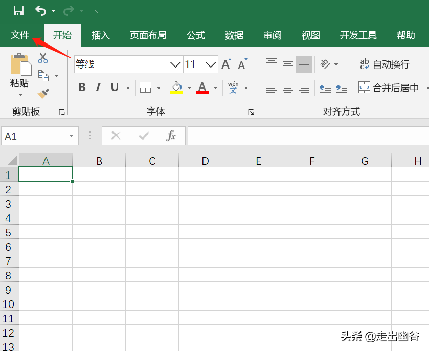Open the 字体 dialog launcher
This screenshot has height=351, width=429.
click(x=251, y=112)
